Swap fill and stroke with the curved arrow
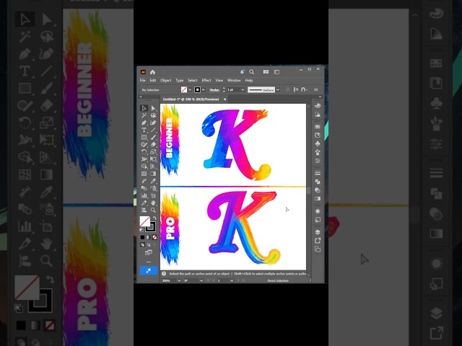The width and height of the screenshot is (462, 346). click(x=154, y=218)
